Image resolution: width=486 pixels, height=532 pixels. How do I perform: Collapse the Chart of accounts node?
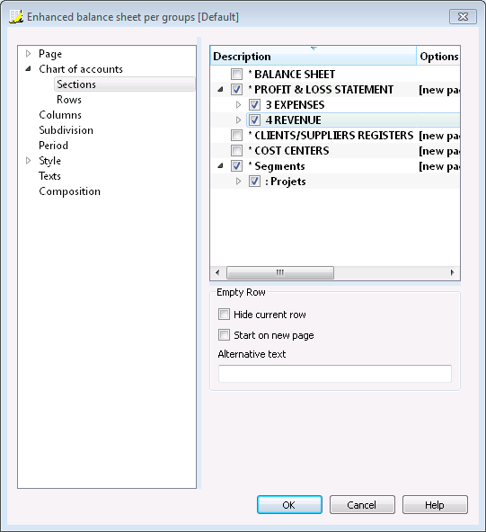tap(29, 69)
